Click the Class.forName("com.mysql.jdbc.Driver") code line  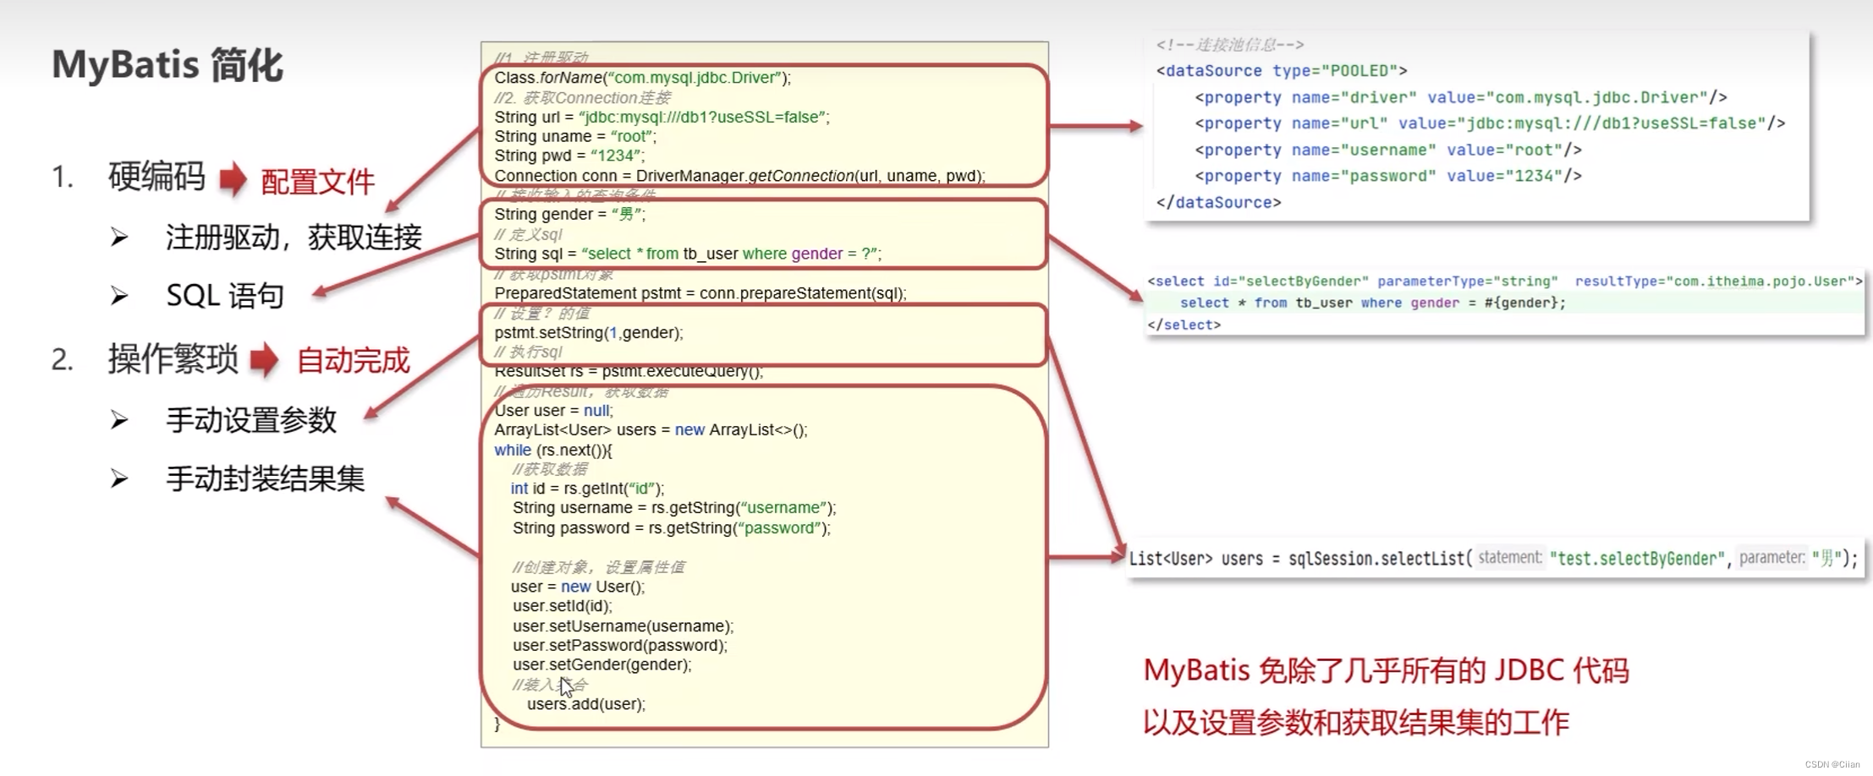coord(643,78)
